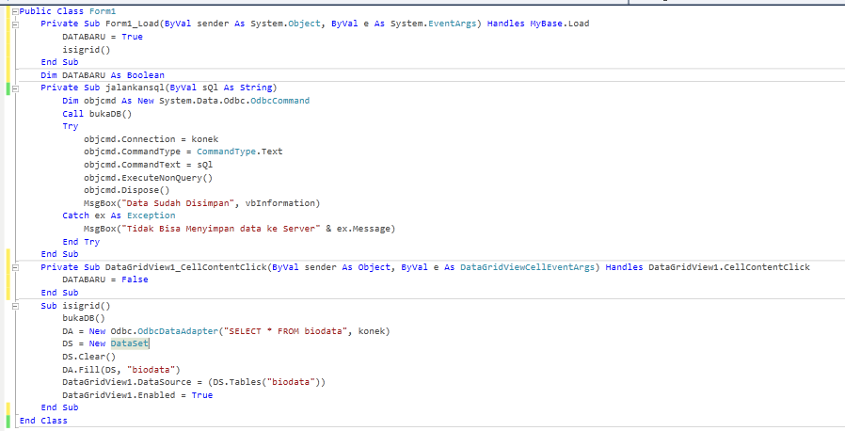Click Handles DataGridView1.CellContentClick clause

pyautogui.click(x=708, y=266)
